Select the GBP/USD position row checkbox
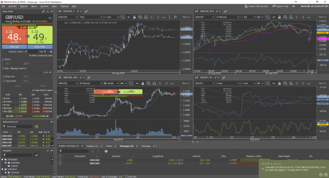 pyautogui.click(x=60, y=163)
